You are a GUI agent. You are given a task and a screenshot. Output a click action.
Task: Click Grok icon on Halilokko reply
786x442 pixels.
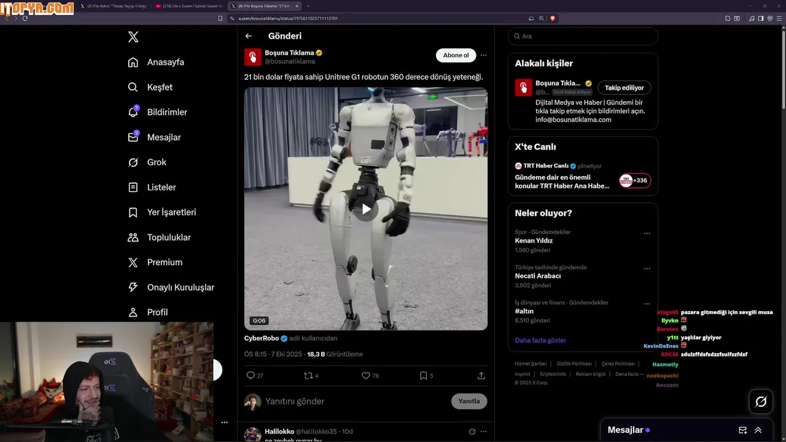472,432
